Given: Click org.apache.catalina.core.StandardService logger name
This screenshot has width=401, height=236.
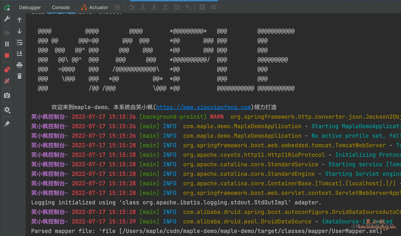Looking at the screenshot, I should (251, 164).
